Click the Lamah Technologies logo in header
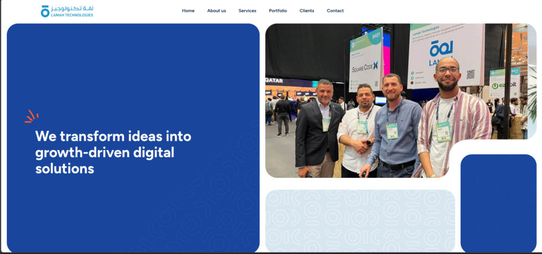This screenshot has height=254, width=542. [67, 11]
